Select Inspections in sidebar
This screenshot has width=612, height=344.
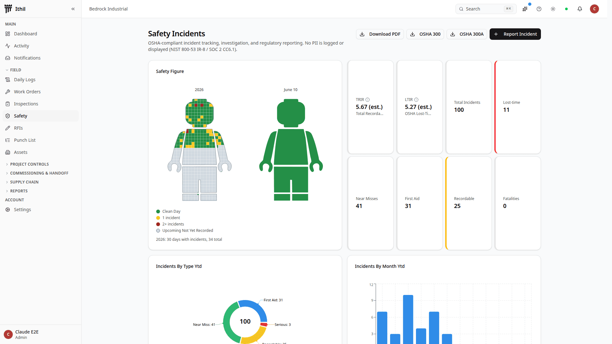coord(40,104)
